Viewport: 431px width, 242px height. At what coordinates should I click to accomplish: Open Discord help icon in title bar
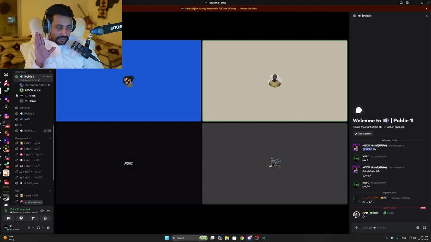(407, 3)
